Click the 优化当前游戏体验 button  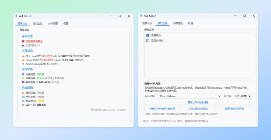(198, 109)
